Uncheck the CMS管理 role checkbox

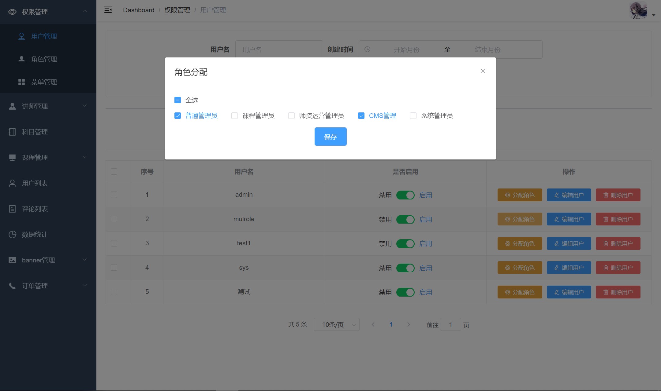[361, 116]
